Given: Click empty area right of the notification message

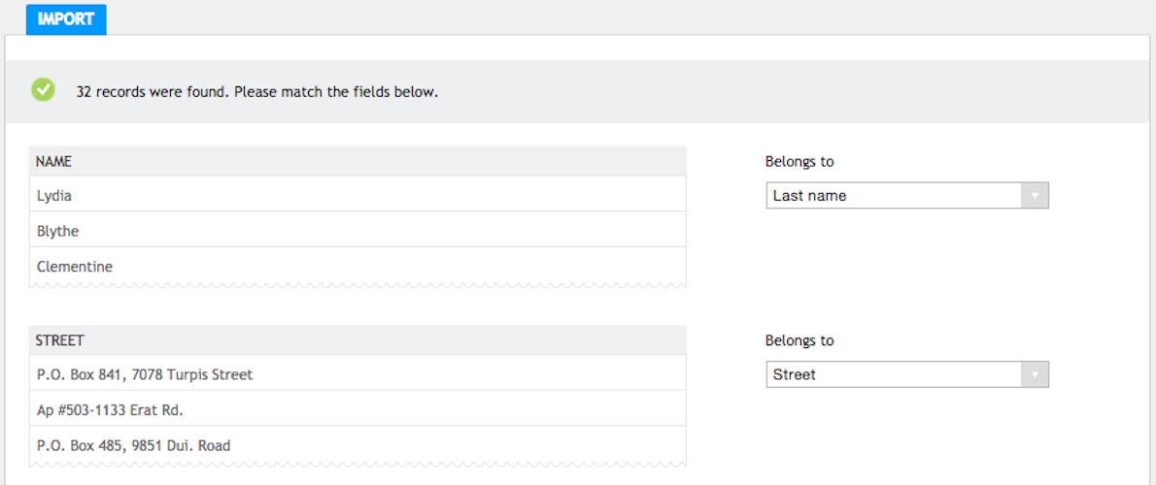Looking at the screenshot, I should pyautogui.click(x=777, y=92).
